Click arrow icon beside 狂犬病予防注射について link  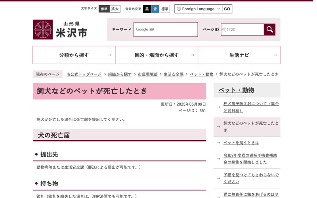pos(219,107)
